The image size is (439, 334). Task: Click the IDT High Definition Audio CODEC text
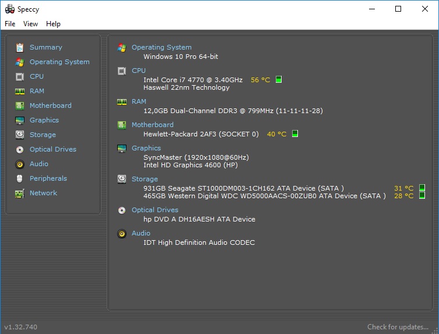(199, 242)
